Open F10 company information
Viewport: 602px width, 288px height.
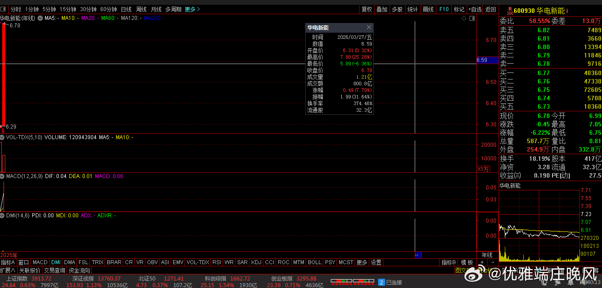pos(444,9)
